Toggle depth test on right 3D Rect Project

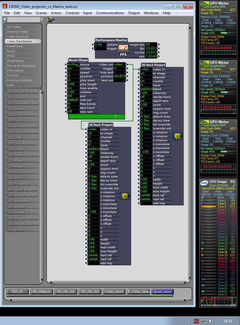(146, 101)
